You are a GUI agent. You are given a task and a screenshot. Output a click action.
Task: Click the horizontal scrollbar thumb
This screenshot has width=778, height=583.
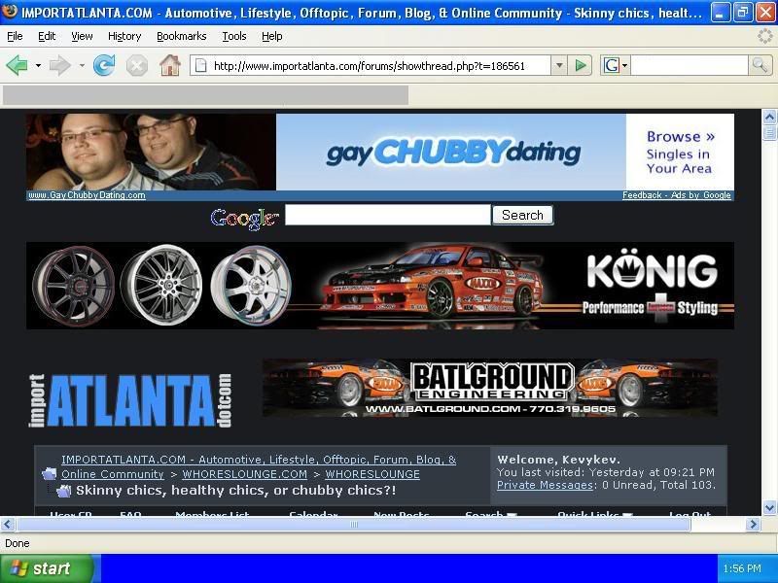(355, 524)
